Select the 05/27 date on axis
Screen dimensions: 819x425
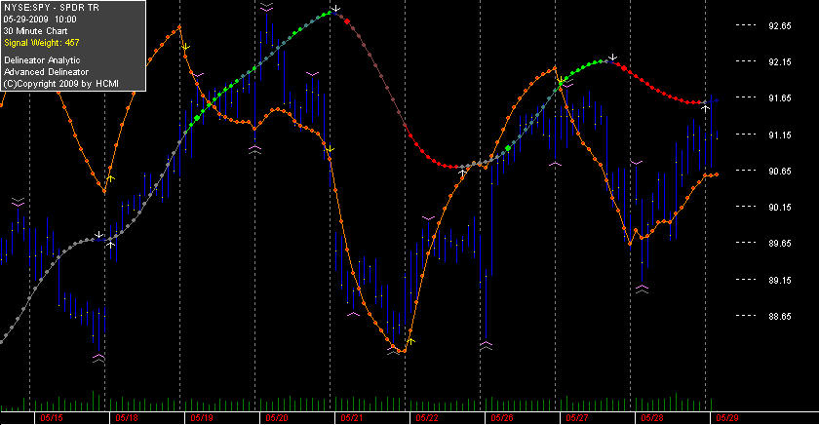click(x=577, y=418)
